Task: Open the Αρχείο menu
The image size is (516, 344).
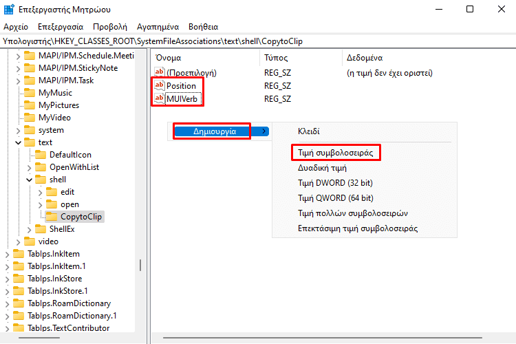Action: [x=16, y=27]
